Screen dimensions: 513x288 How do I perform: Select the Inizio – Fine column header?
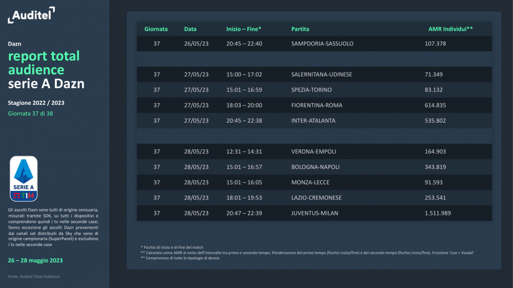tap(244, 29)
